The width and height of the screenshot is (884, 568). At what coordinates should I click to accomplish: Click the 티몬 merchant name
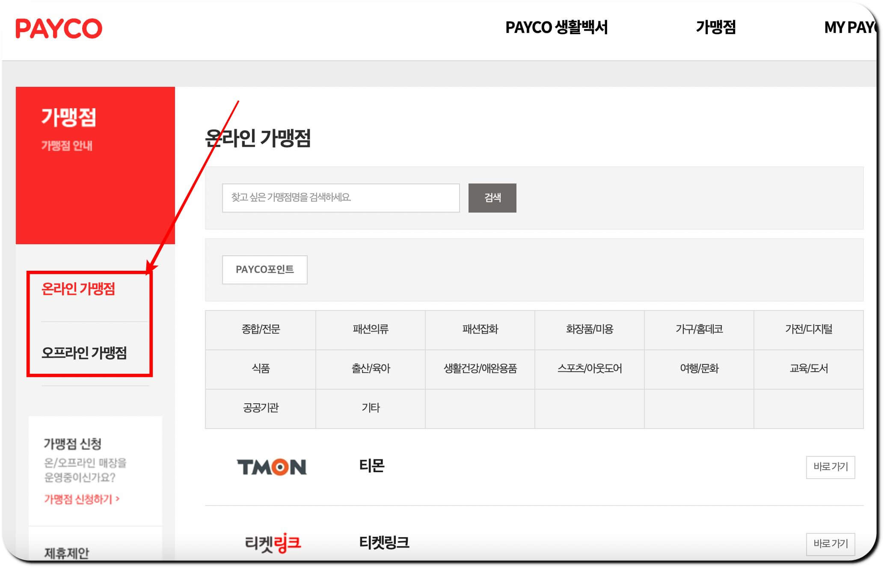coord(372,466)
